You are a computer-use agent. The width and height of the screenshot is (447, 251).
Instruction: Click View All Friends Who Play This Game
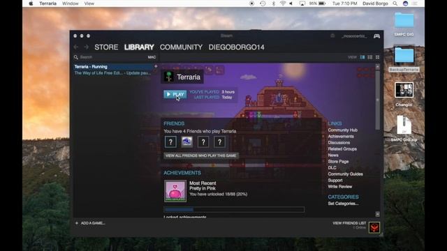(201, 155)
